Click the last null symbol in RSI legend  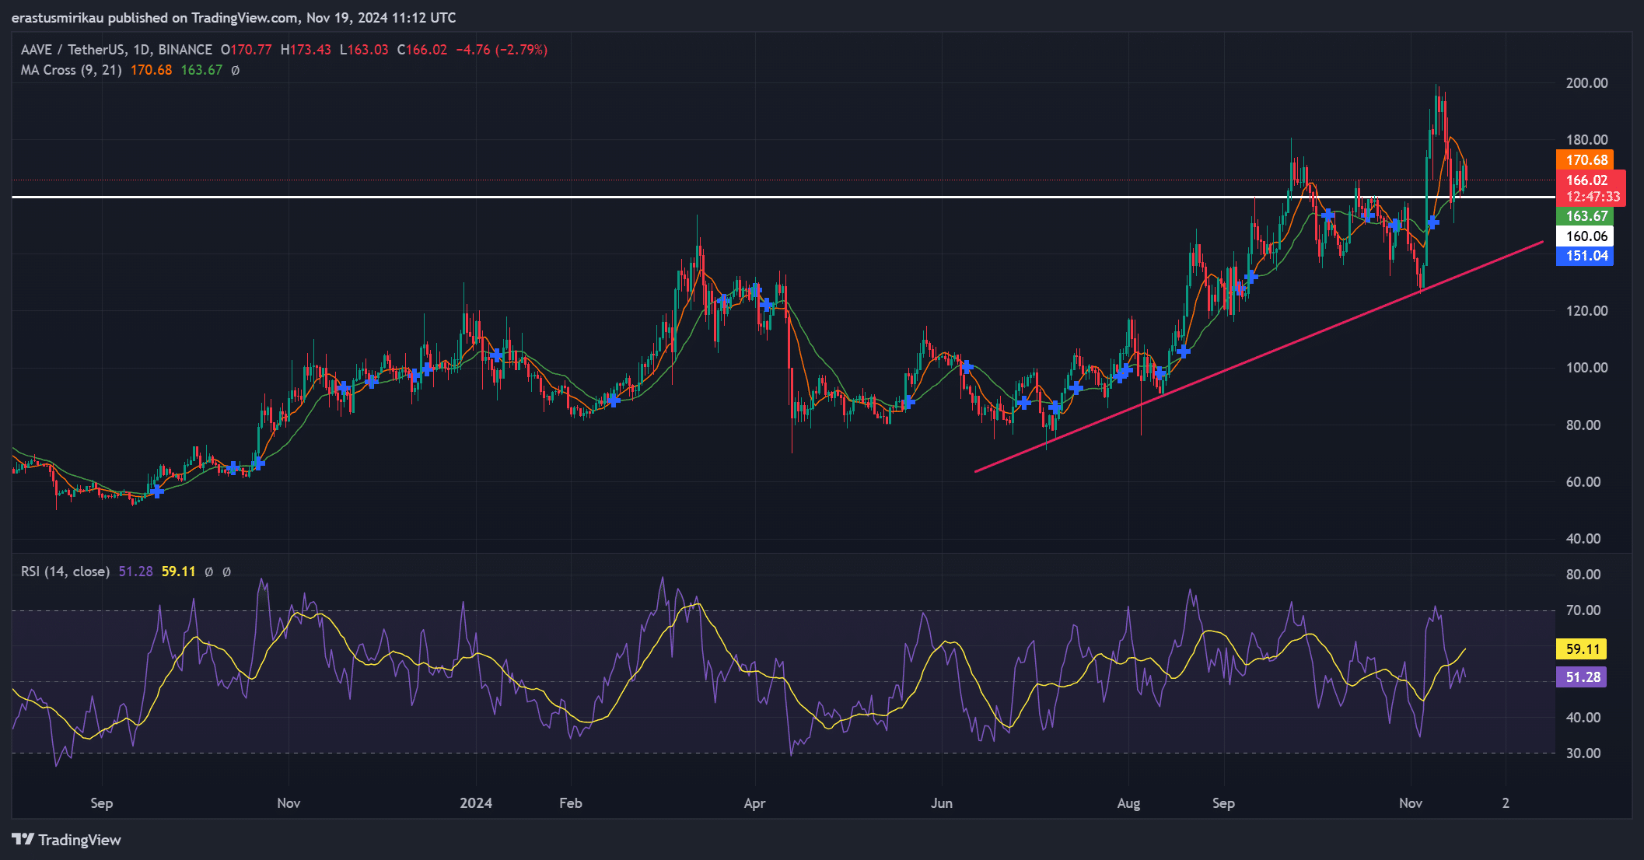(x=226, y=572)
